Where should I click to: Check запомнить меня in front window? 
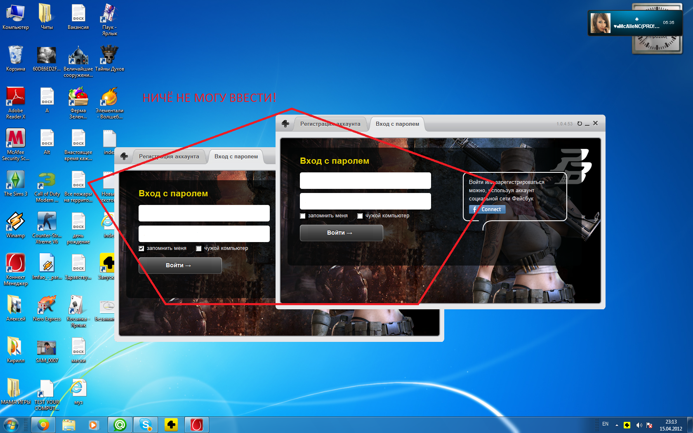pyautogui.click(x=303, y=216)
